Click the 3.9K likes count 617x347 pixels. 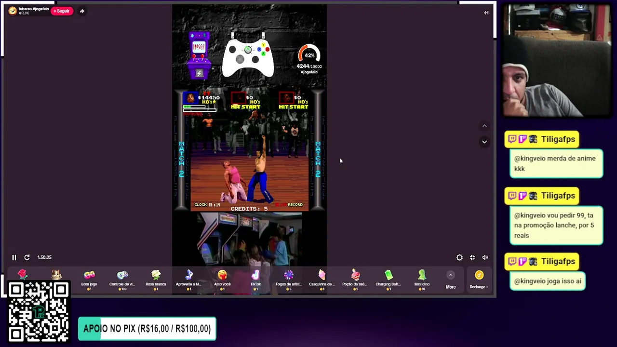click(x=24, y=13)
